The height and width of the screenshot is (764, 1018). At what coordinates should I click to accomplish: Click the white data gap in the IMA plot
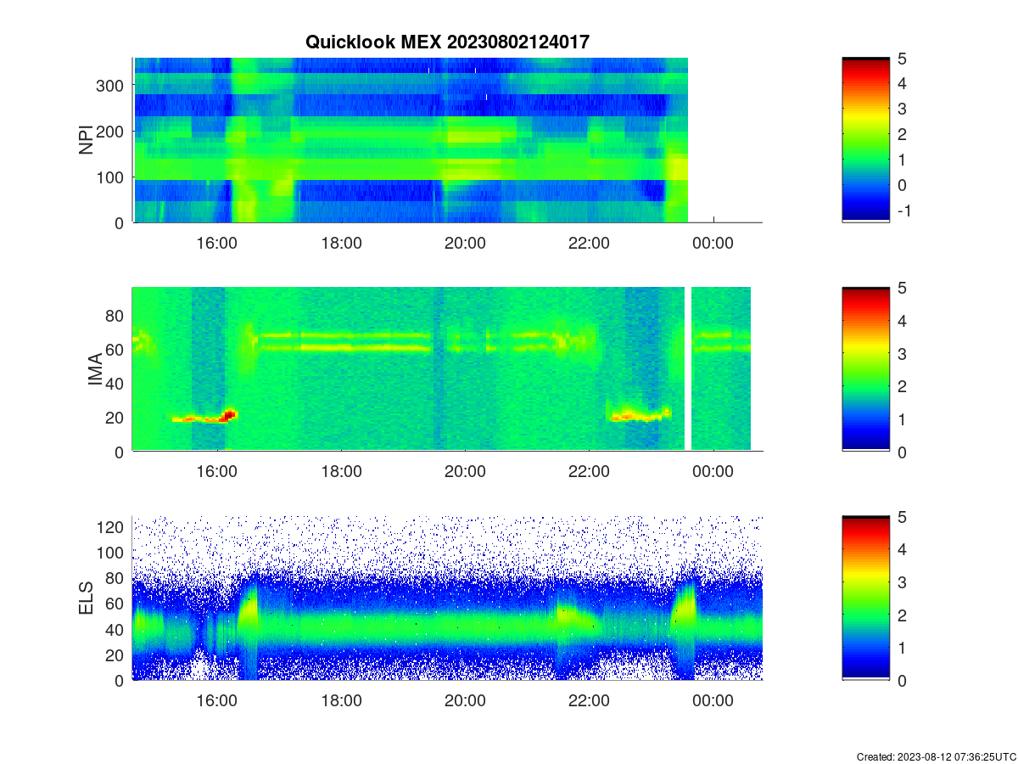688,368
